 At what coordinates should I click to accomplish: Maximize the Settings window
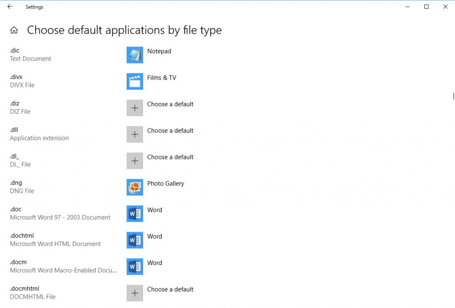click(426, 7)
